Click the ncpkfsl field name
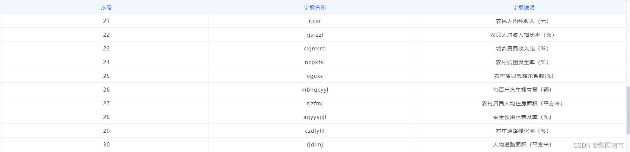The width and height of the screenshot is (630, 152). (315, 62)
